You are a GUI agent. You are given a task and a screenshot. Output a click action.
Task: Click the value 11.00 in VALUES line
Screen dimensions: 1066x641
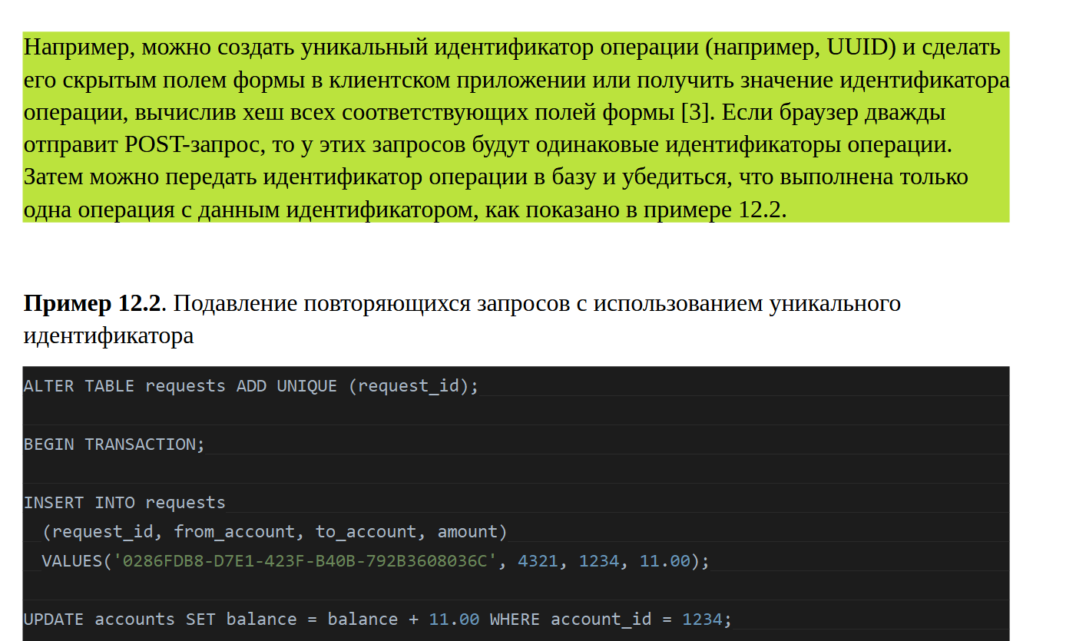(664, 561)
